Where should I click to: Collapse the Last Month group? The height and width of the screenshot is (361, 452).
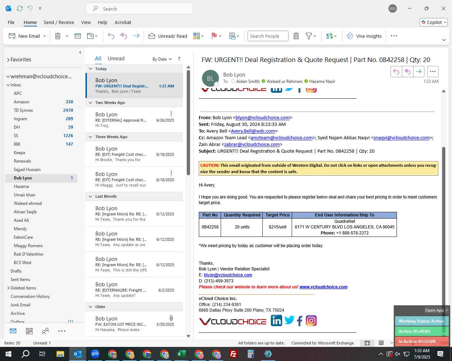click(x=90, y=196)
